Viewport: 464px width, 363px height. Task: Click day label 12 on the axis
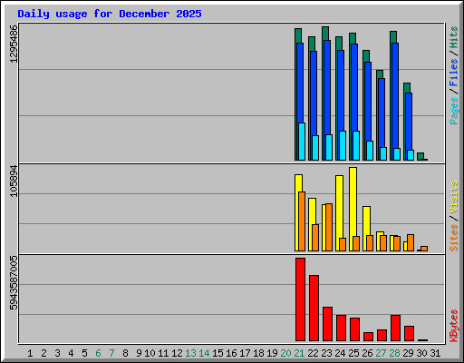[x=177, y=353]
